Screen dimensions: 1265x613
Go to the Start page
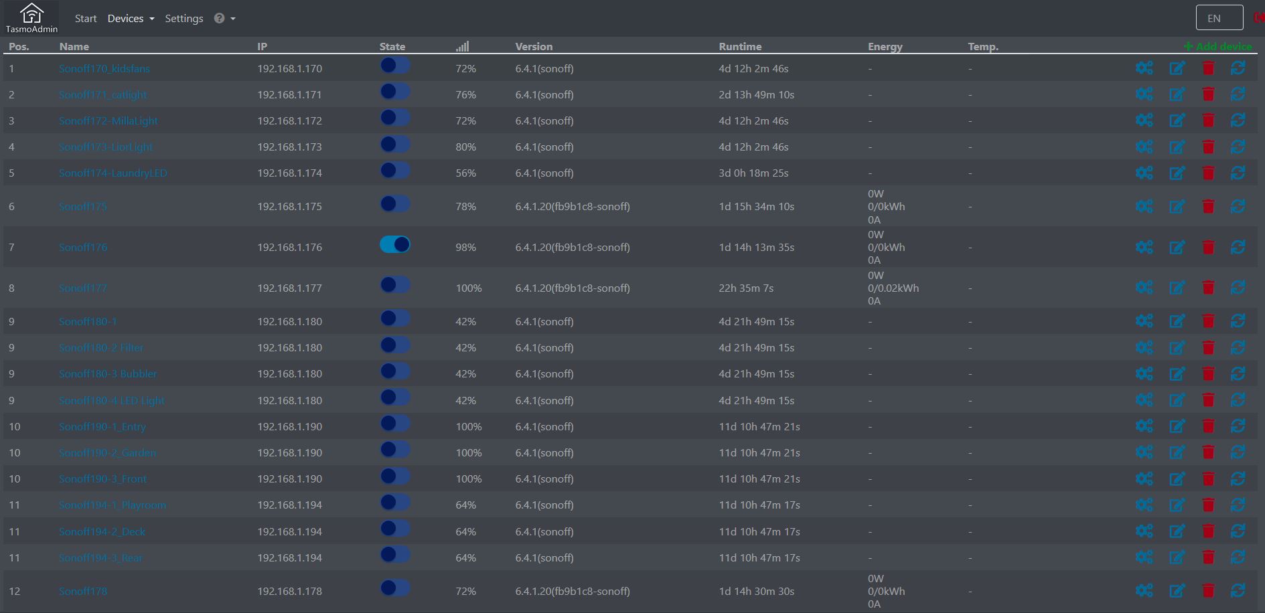point(86,19)
